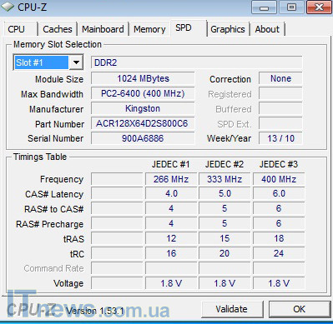Select the Module Size 1024 MBytes field
This screenshot has height=324, width=333.
[143, 78]
